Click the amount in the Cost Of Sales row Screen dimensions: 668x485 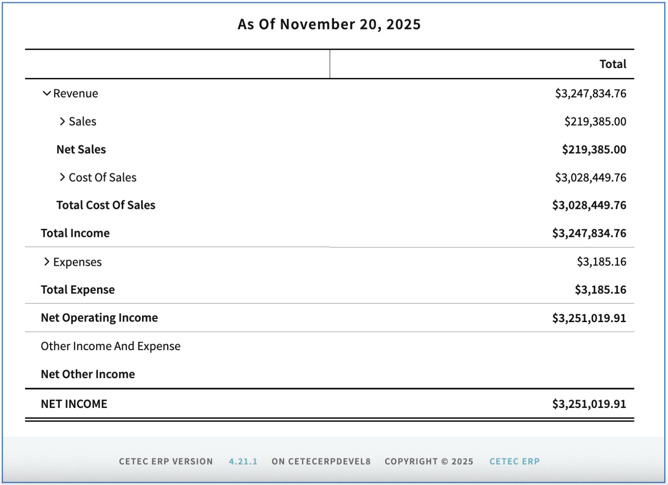[590, 177]
